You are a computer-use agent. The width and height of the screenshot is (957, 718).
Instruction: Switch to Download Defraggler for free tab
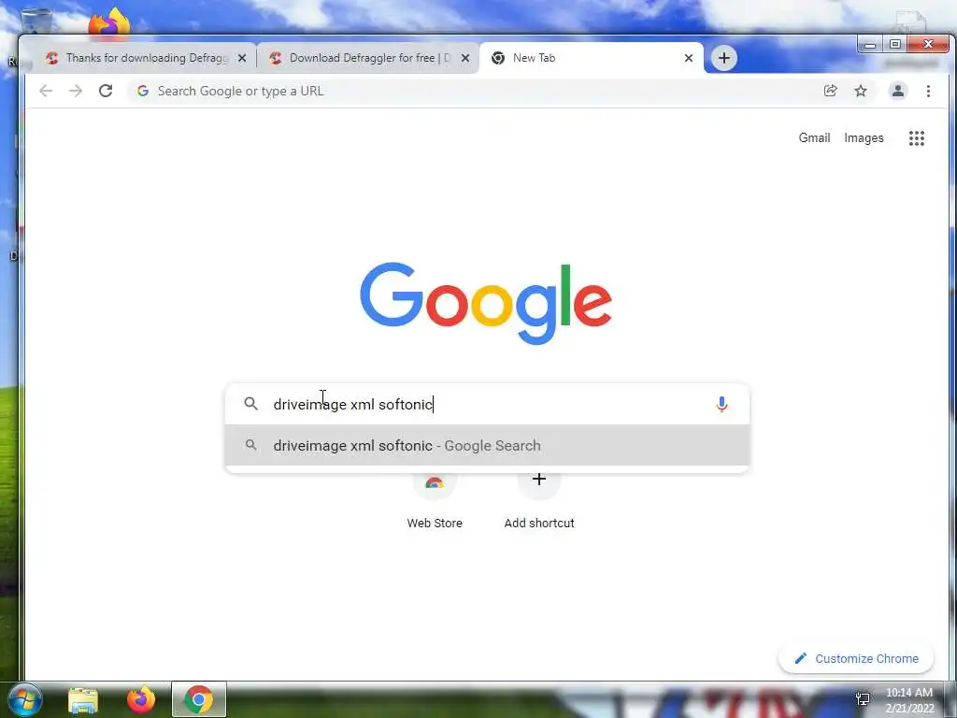point(367,58)
